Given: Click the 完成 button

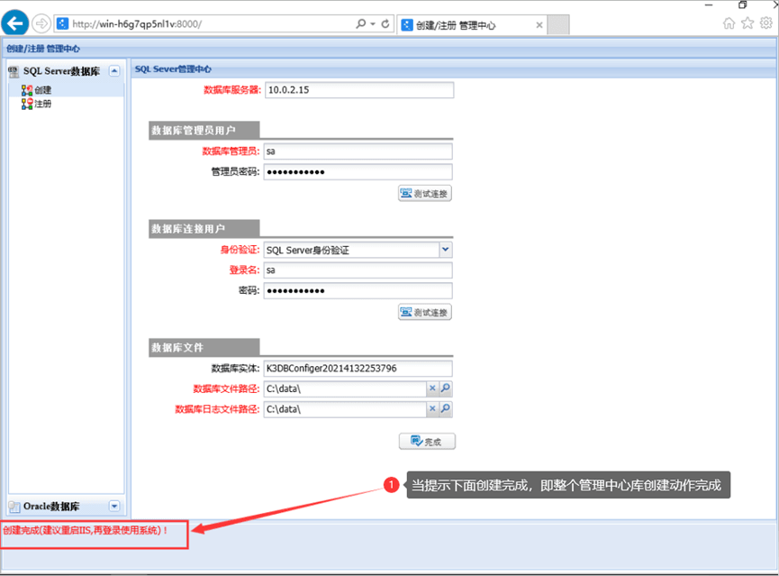Looking at the screenshot, I should 427,441.
